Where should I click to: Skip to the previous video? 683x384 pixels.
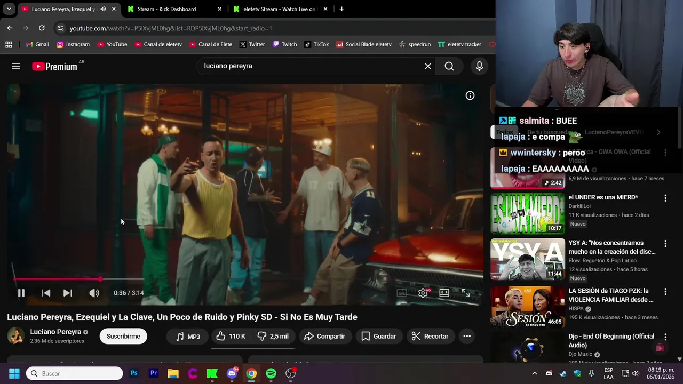pos(46,293)
